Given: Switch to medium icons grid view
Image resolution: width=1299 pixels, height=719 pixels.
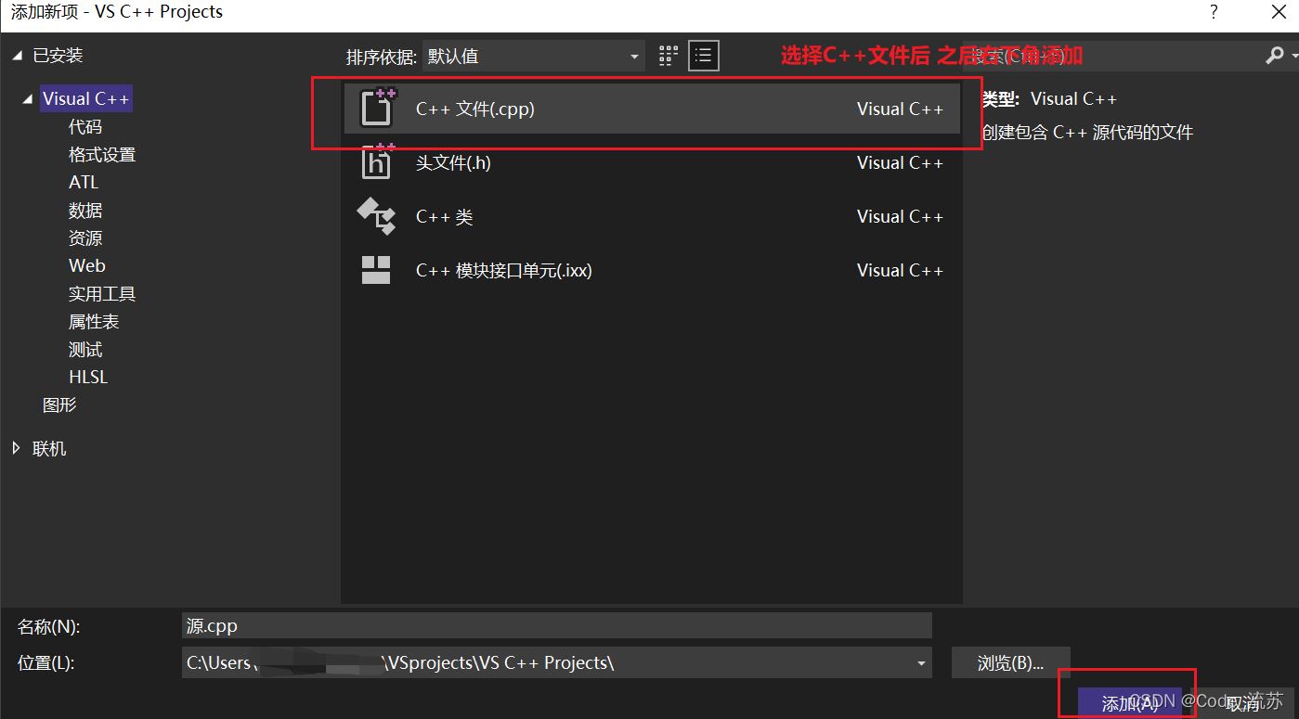Looking at the screenshot, I should pyautogui.click(x=669, y=56).
